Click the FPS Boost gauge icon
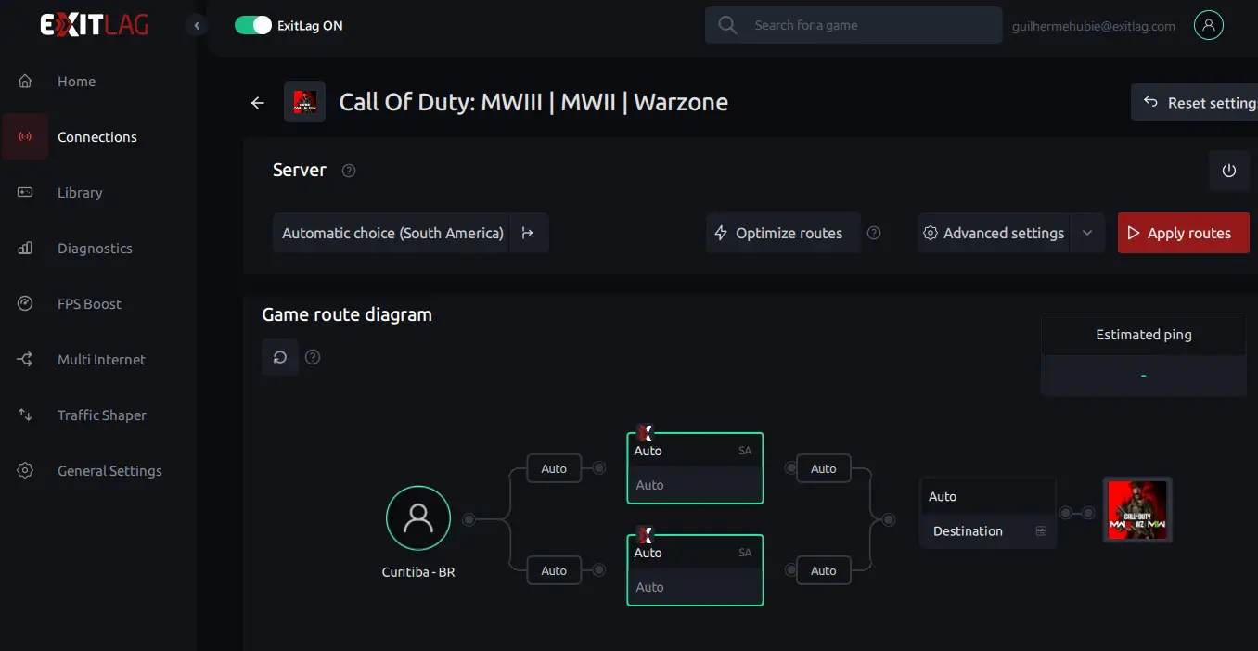 click(x=25, y=303)
